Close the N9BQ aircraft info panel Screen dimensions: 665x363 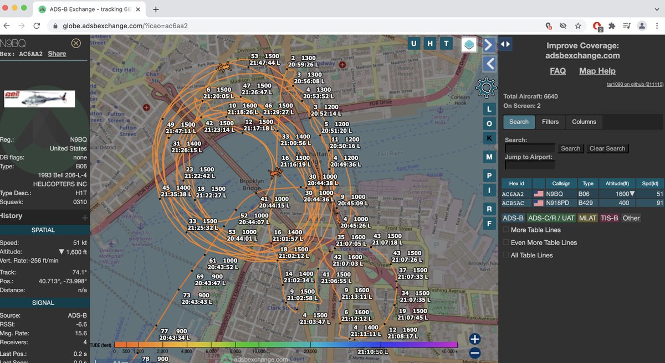coord(76,43)
